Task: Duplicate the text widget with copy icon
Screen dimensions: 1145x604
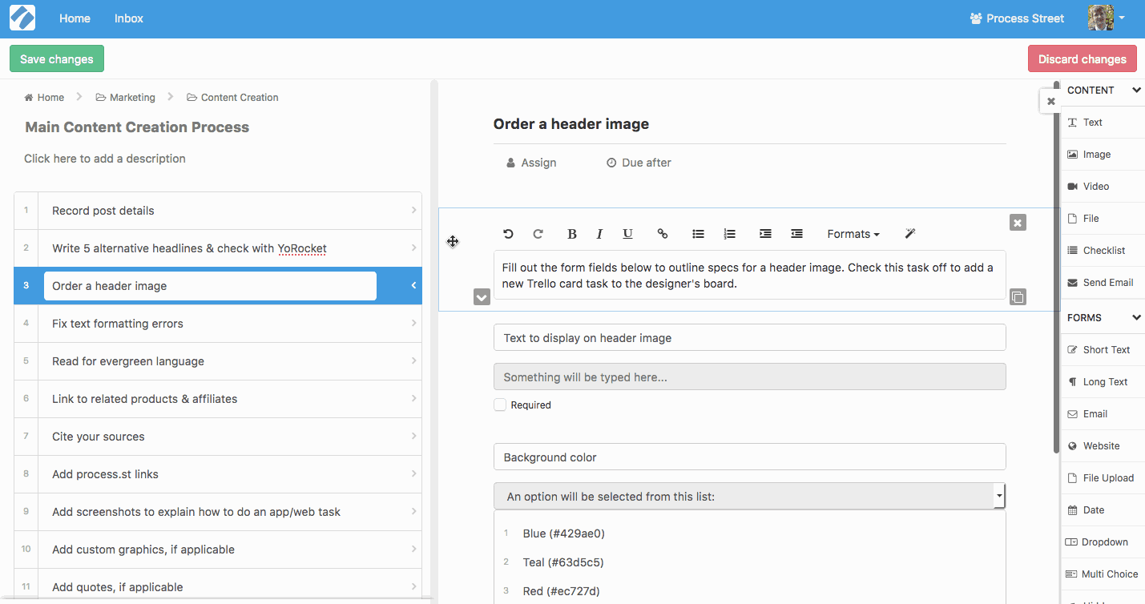Action: point(1018,297)
